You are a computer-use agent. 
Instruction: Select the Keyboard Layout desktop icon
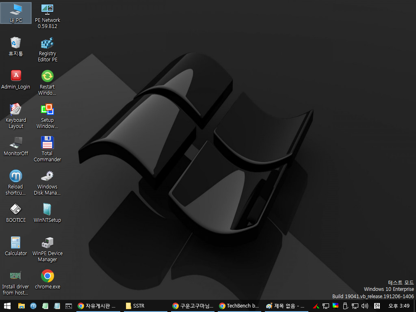[16, 116]
